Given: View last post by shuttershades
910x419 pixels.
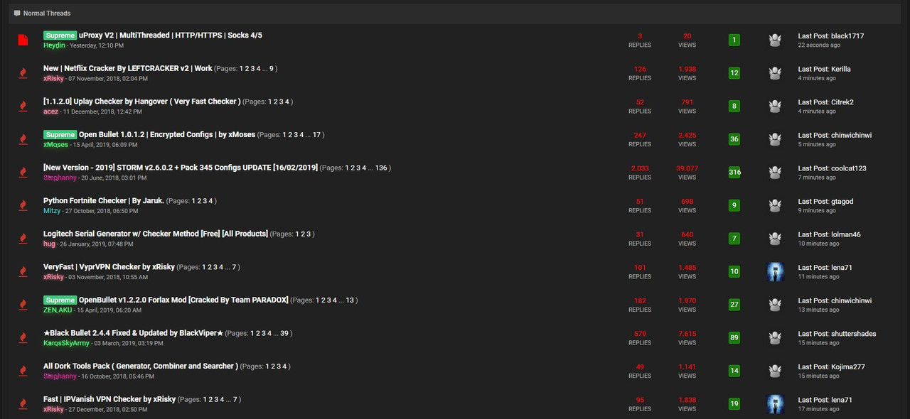Looking at the screenshot, I should click(x=837, y=334).
